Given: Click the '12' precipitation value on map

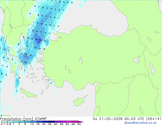Looking at the screenshot, I should [x=36, y=40].
